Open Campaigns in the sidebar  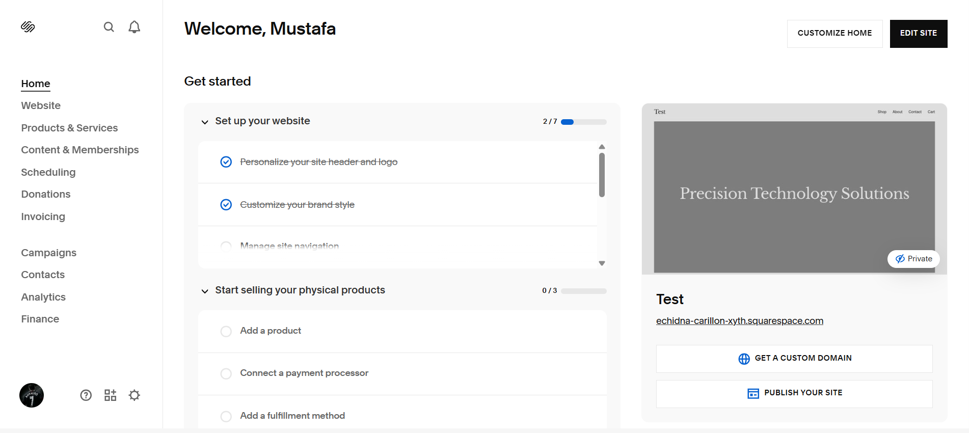click(x=49, y=253)
